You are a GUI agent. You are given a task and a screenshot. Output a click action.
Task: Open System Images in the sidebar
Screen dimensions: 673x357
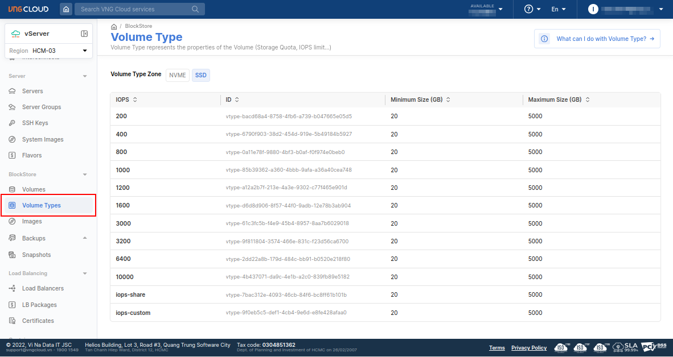[43, 139]
